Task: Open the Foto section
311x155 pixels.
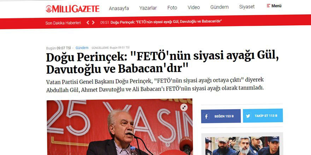Action: tap(172, 8)
